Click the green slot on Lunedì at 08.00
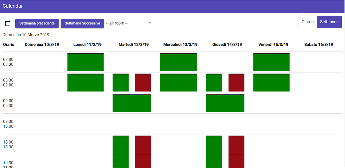The width and height of the screenshot is (345, 168). (x=85, y=62)
